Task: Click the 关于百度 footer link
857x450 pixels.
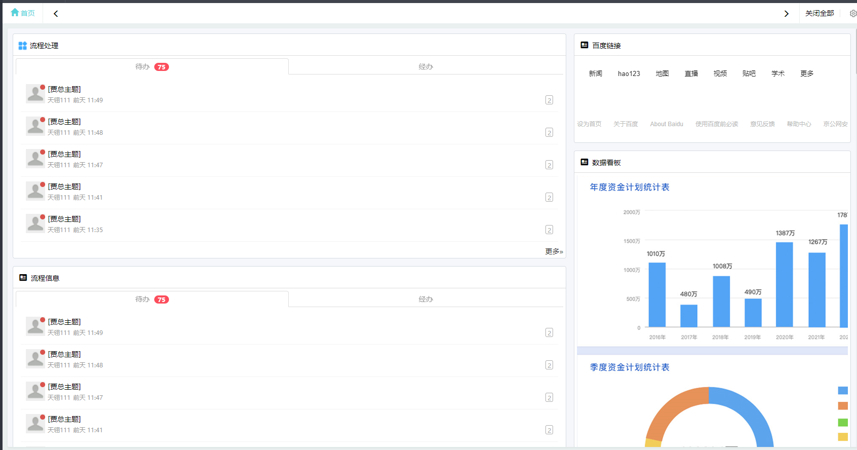Action: pyautogui.click(x=626, y=124)
